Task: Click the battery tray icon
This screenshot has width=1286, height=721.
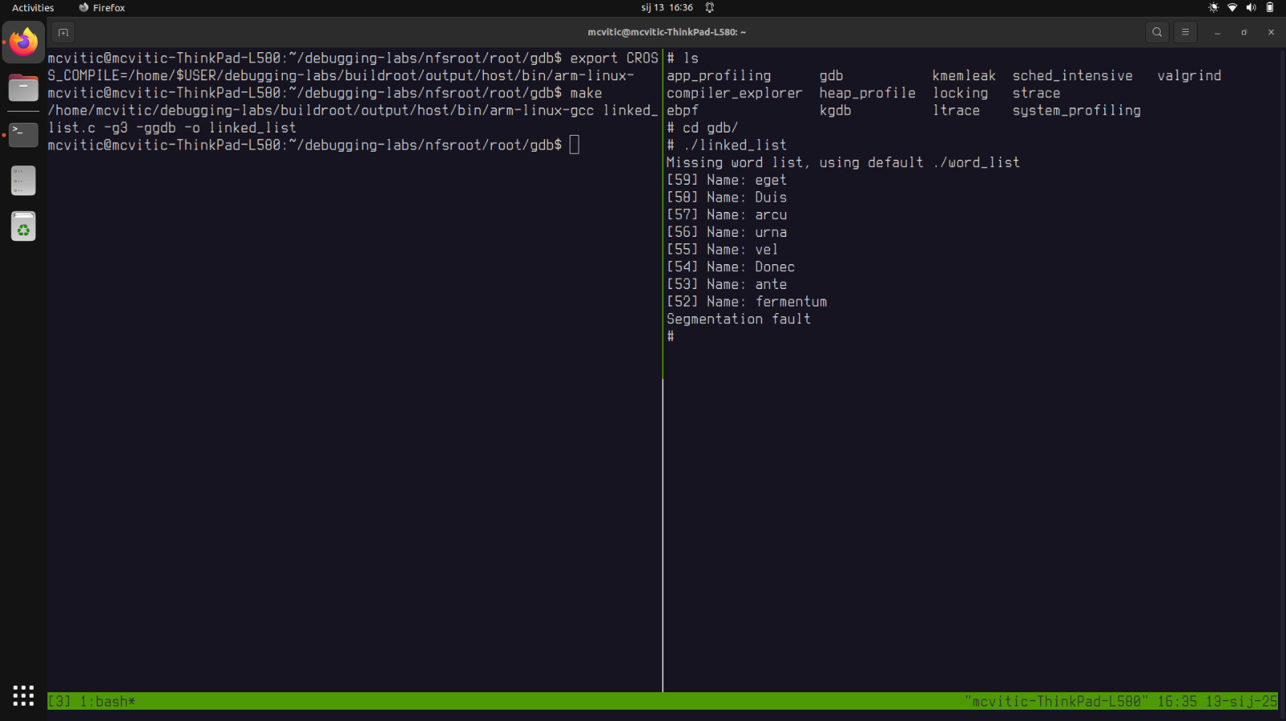Action: (1270, 7)
